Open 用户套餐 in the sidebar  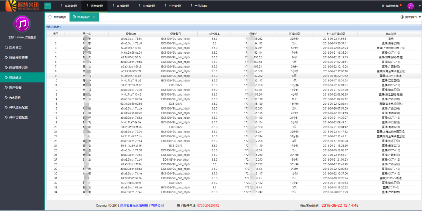pyautogui.click(x=22, y=87)
